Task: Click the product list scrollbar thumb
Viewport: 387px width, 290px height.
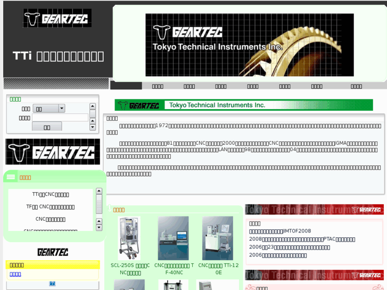Action: click(99, 204)
